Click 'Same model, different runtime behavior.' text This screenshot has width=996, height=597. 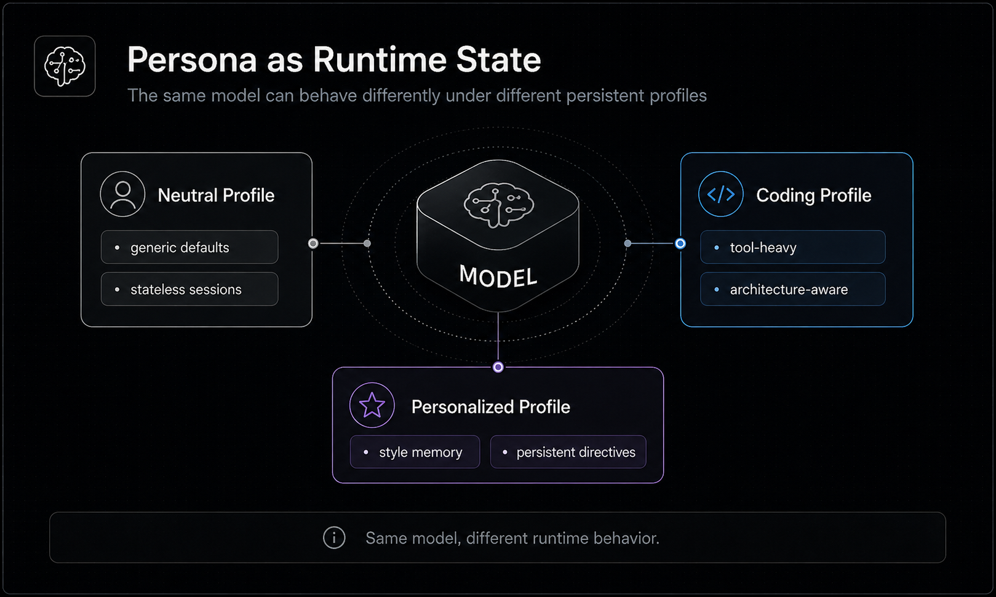[512, 539]
